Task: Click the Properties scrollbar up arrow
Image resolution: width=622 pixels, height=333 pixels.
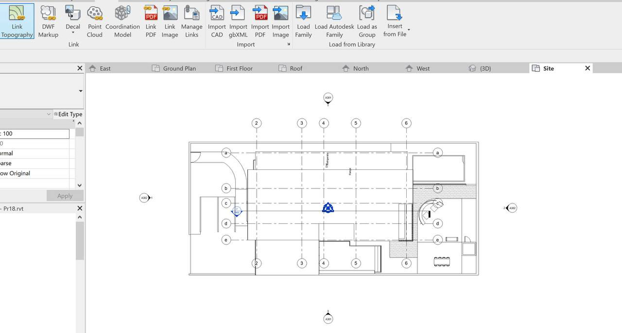Action: (x=80, y=123)
